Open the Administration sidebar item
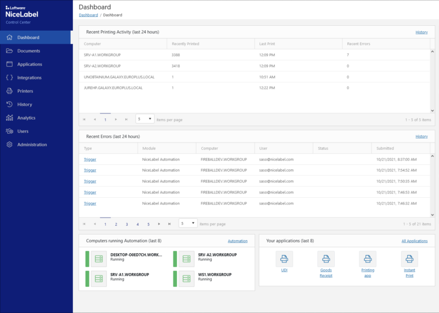This screenshot has width=439, height=313. pos(32,145)
